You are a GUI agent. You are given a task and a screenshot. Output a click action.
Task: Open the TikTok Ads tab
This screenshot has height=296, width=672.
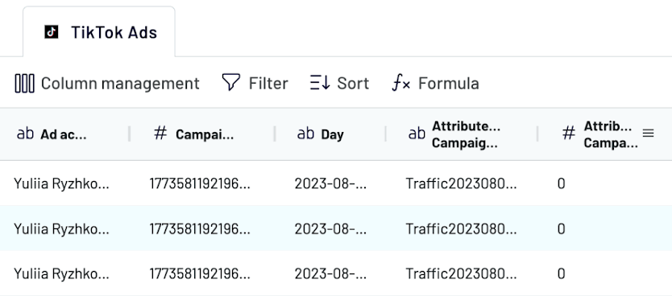99,32
